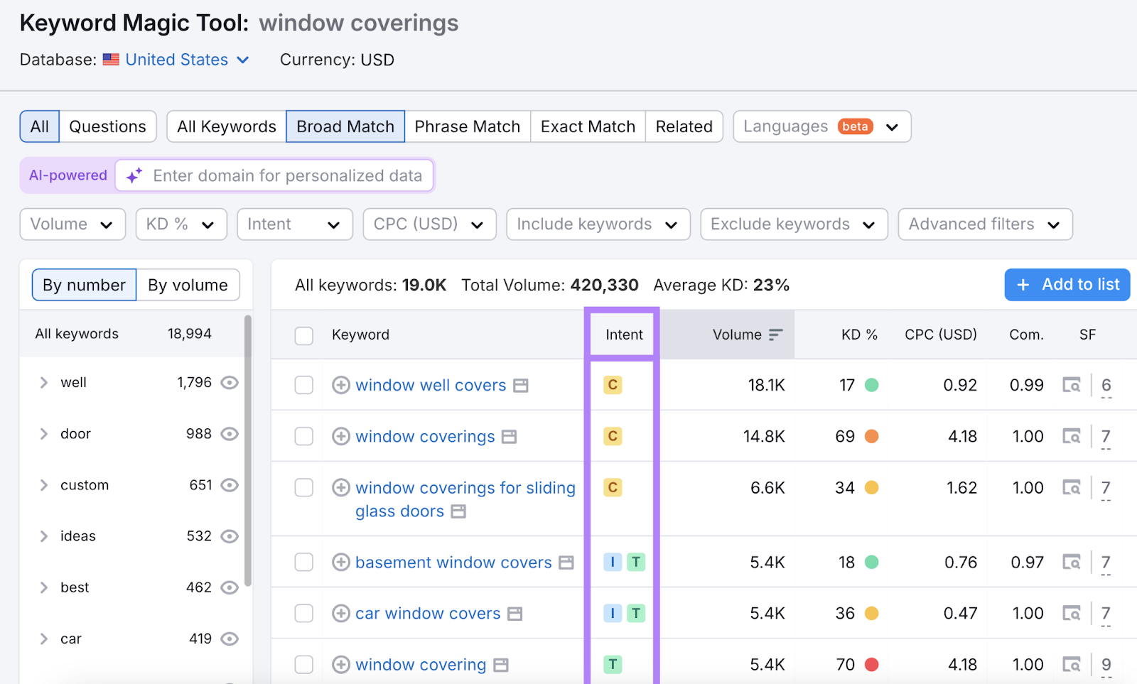Expand the "well" keyword group

pyautogui.click(x=43, y=382)
